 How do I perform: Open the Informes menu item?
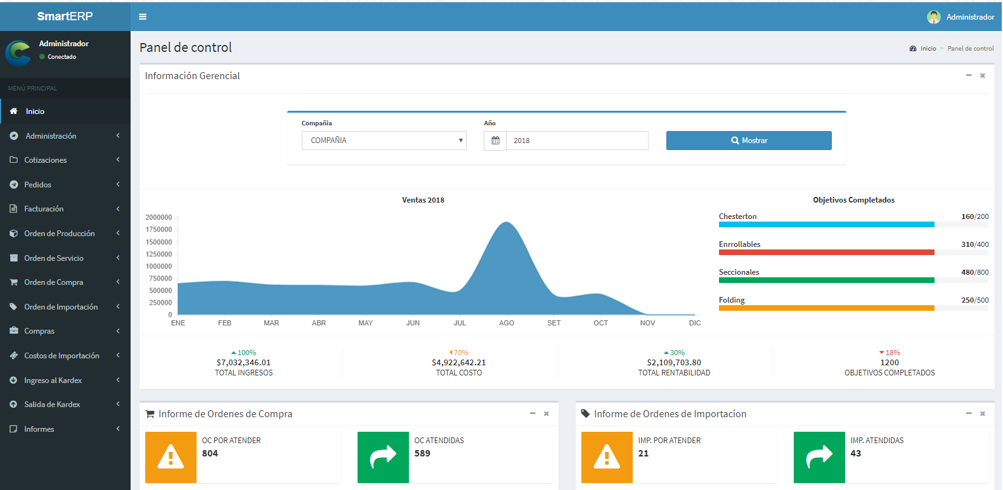[x=39, y=429]
